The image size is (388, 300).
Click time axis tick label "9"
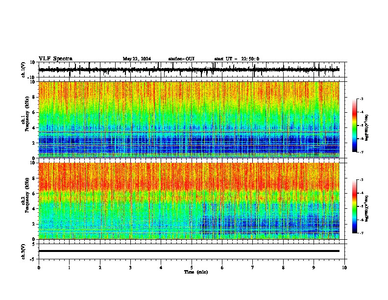click(x=314, y=268)
